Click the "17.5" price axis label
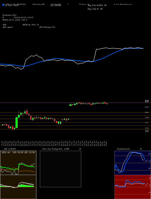 tap(146, 123)
